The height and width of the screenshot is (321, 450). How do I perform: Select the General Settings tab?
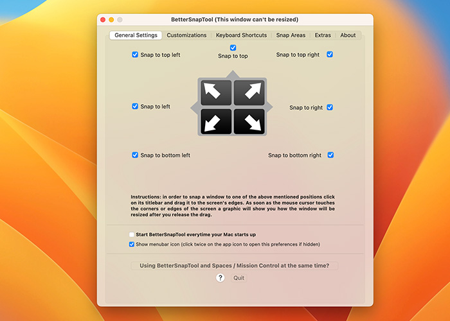(136, 35)
